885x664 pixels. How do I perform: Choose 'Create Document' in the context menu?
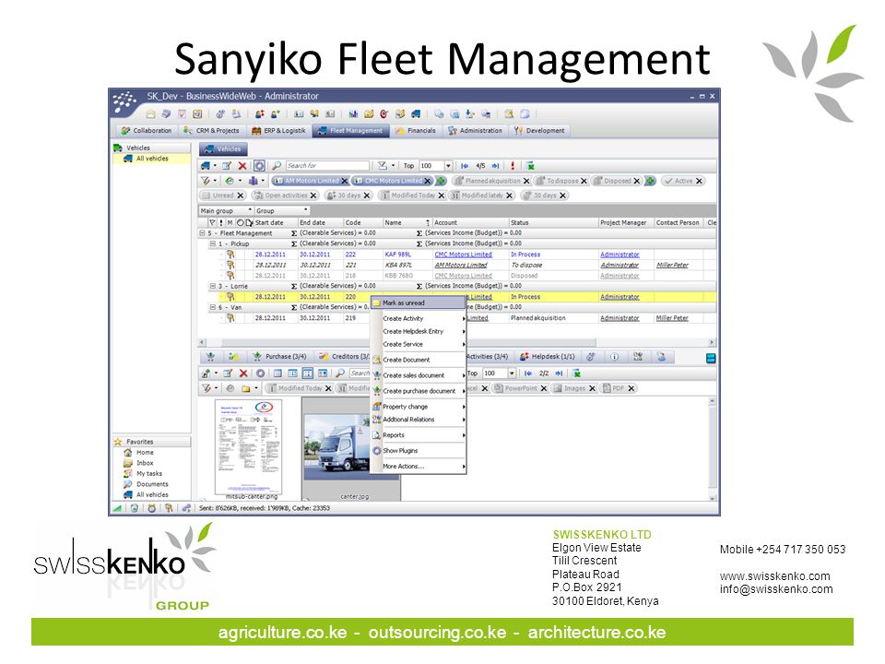(x=419, y=360)
